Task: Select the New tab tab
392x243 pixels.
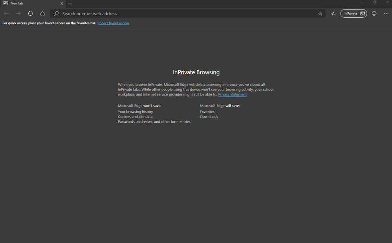Action: click(33, 4)
